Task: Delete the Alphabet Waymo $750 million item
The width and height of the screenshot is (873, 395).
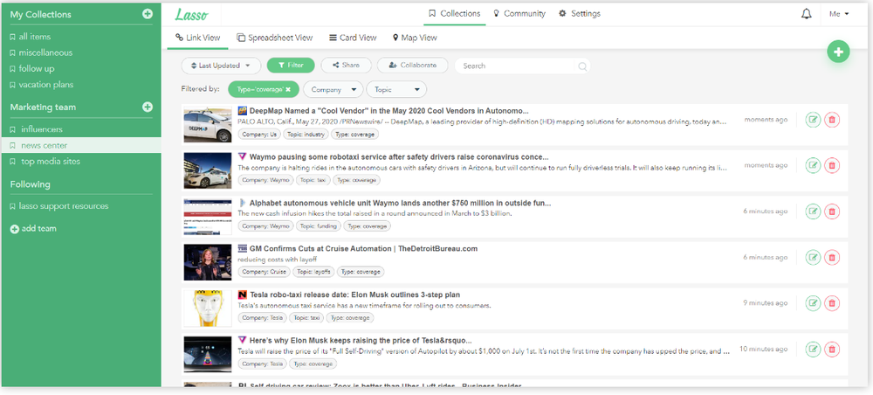Action: point(832,211)
